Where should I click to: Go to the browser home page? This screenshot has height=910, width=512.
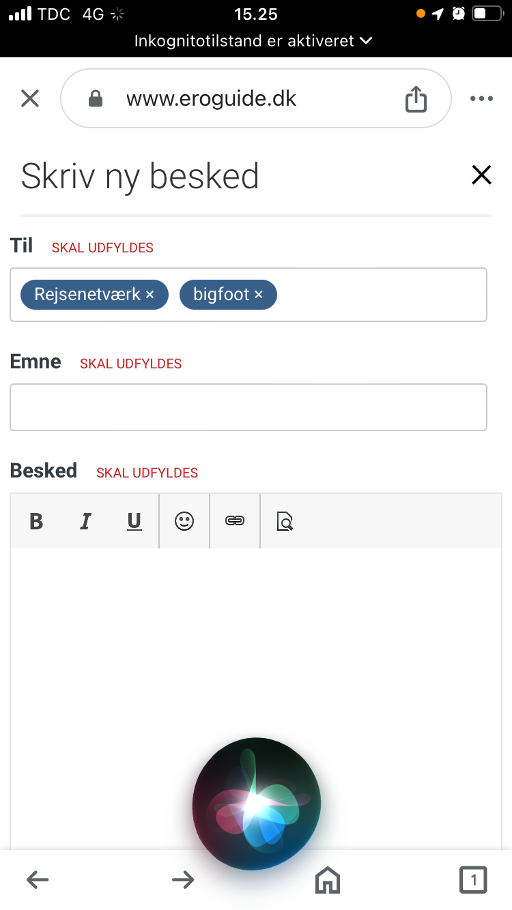tap(328, 880)
